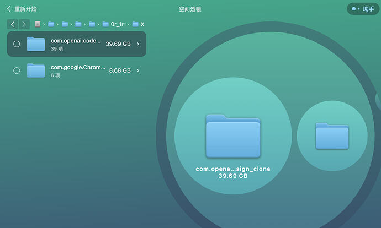Go back with the left arrow
The height and width of the screenshot is (228, 381).
click(x=13, y=24)
